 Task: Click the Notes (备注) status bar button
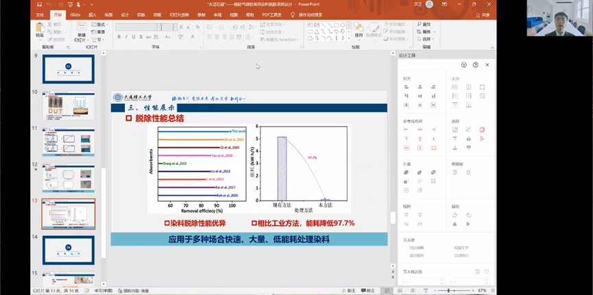coord(348,291)
